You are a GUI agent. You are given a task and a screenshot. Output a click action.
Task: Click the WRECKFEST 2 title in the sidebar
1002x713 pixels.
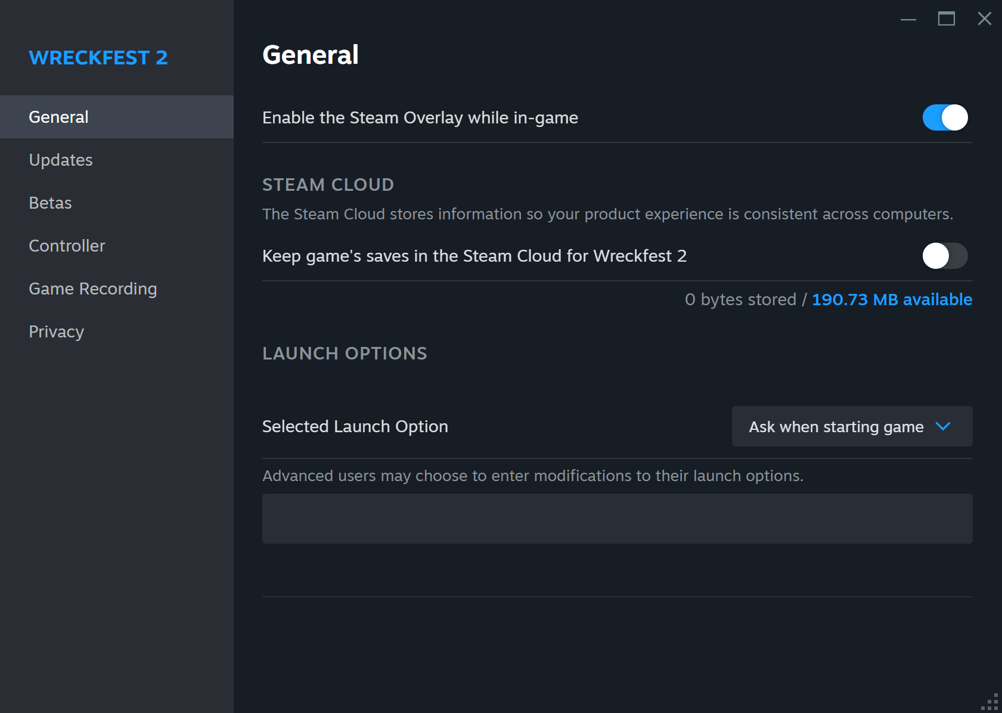(x=98, y=58)
